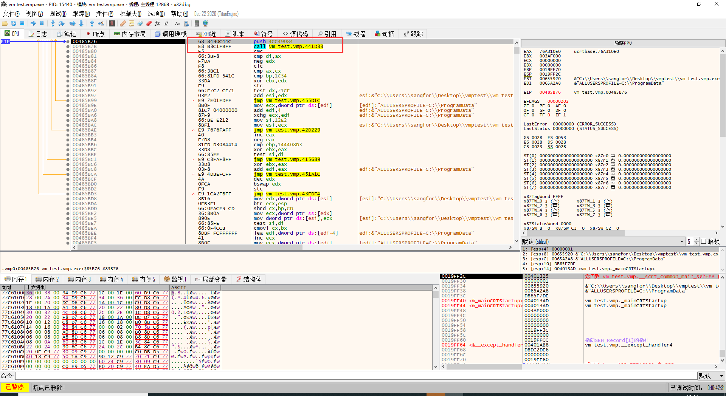This screenshot has width=726, height=396.
Task: Click the step into icon
Action: 53,23
